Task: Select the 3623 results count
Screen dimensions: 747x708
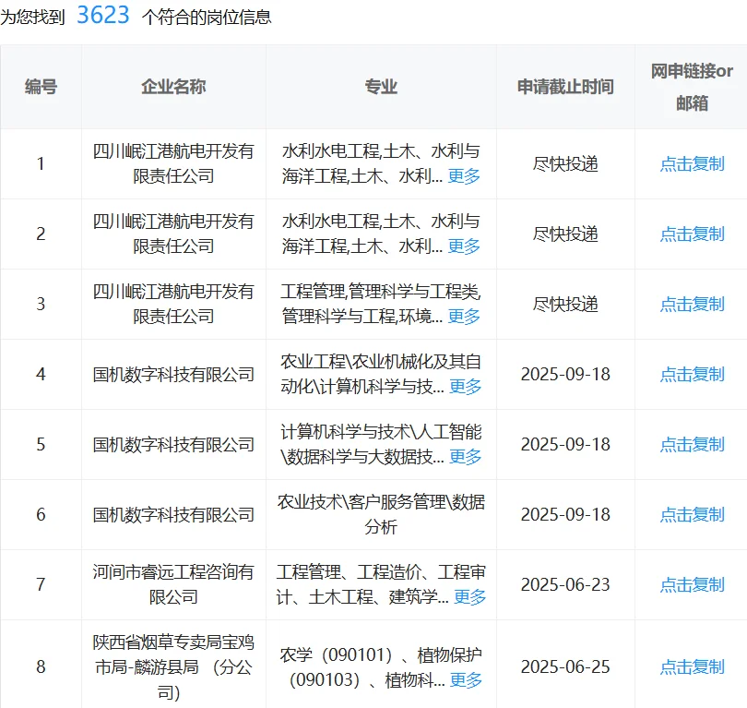Action: [103, 15]
